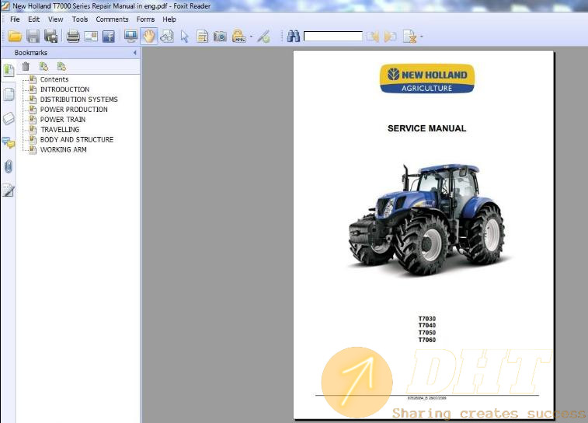Select the Text selection tool icon
Viewport: 588px width, 423px height.
[203, 37]
